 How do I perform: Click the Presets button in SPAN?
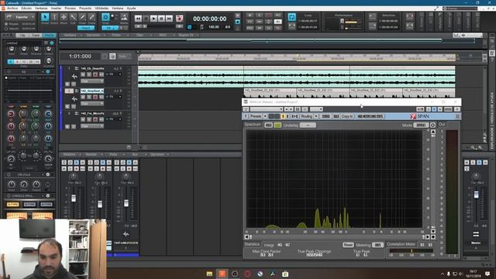pos(256,116)
